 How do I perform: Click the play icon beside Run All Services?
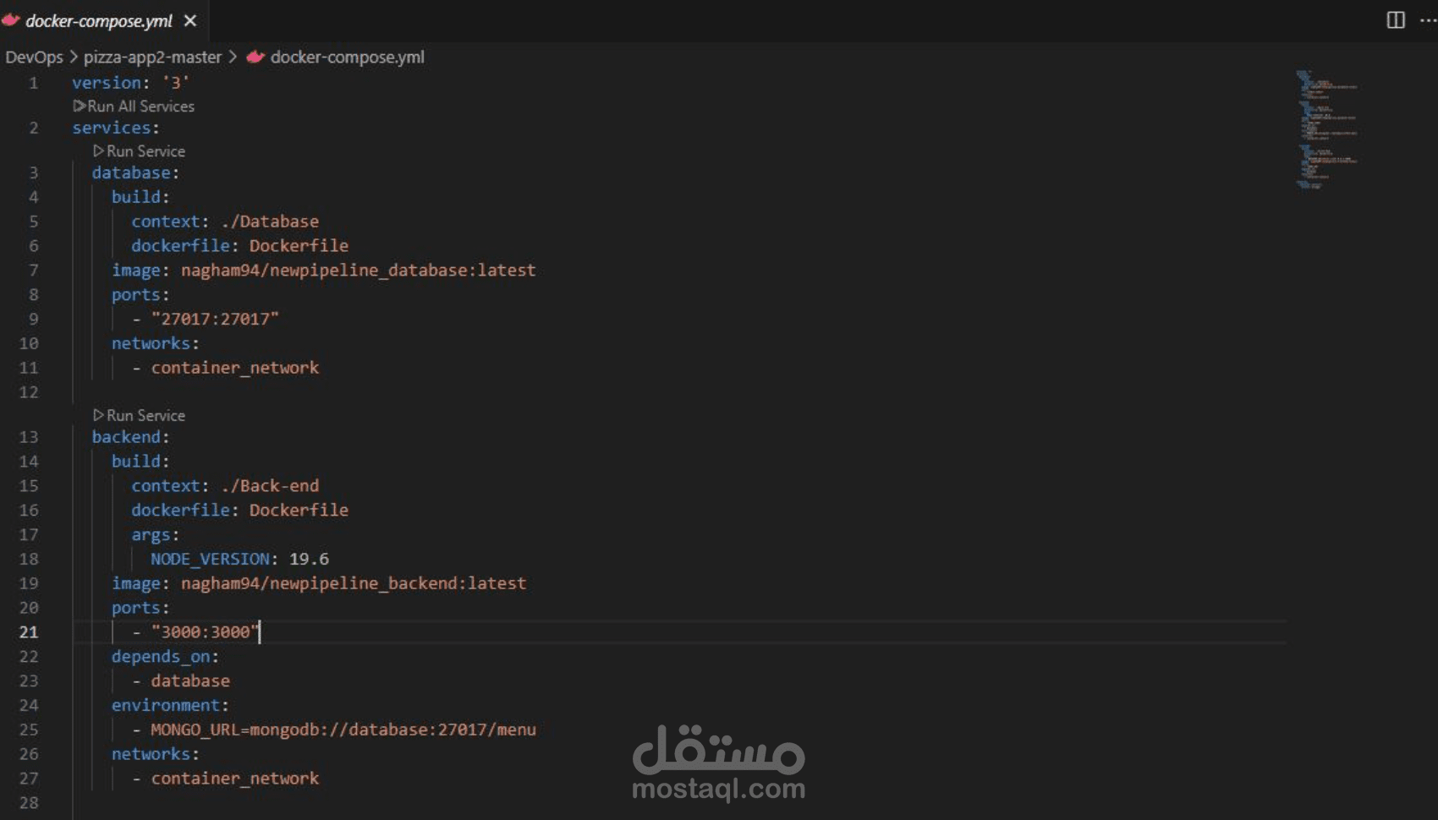(x=80, y=106)
